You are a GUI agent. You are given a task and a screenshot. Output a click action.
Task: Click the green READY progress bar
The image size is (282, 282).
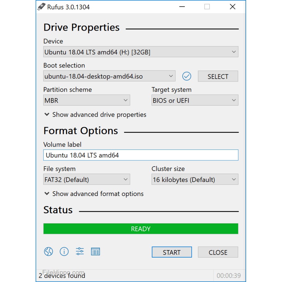(x=141, y=229)
